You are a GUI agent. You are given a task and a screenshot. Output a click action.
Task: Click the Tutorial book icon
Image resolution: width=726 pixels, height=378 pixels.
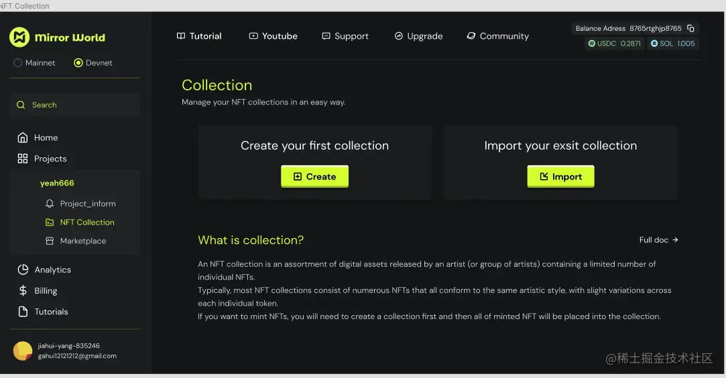[181, 36]
